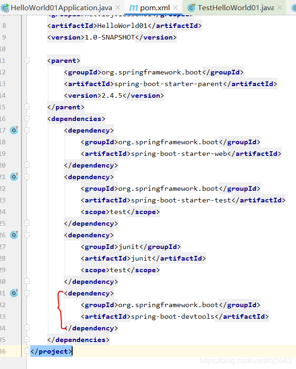This screenshot has height=369, width=296.
Task: Click fold end marker on line 34
Action: 27,328
